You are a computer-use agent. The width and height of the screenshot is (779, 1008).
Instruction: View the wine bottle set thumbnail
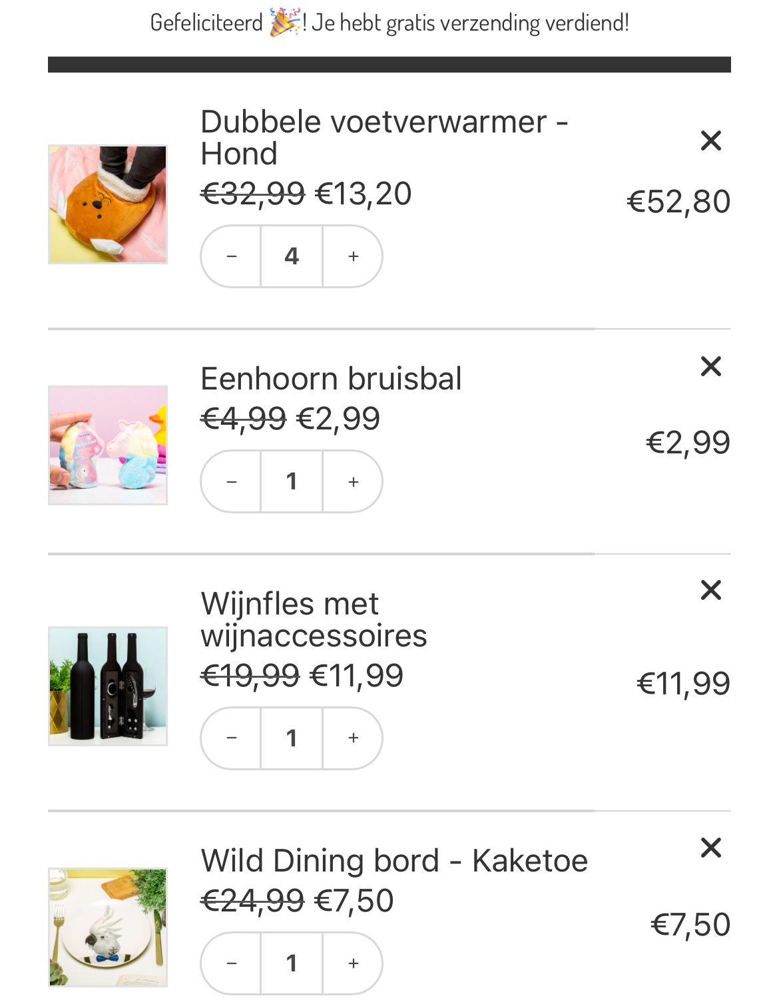[108, 686]
